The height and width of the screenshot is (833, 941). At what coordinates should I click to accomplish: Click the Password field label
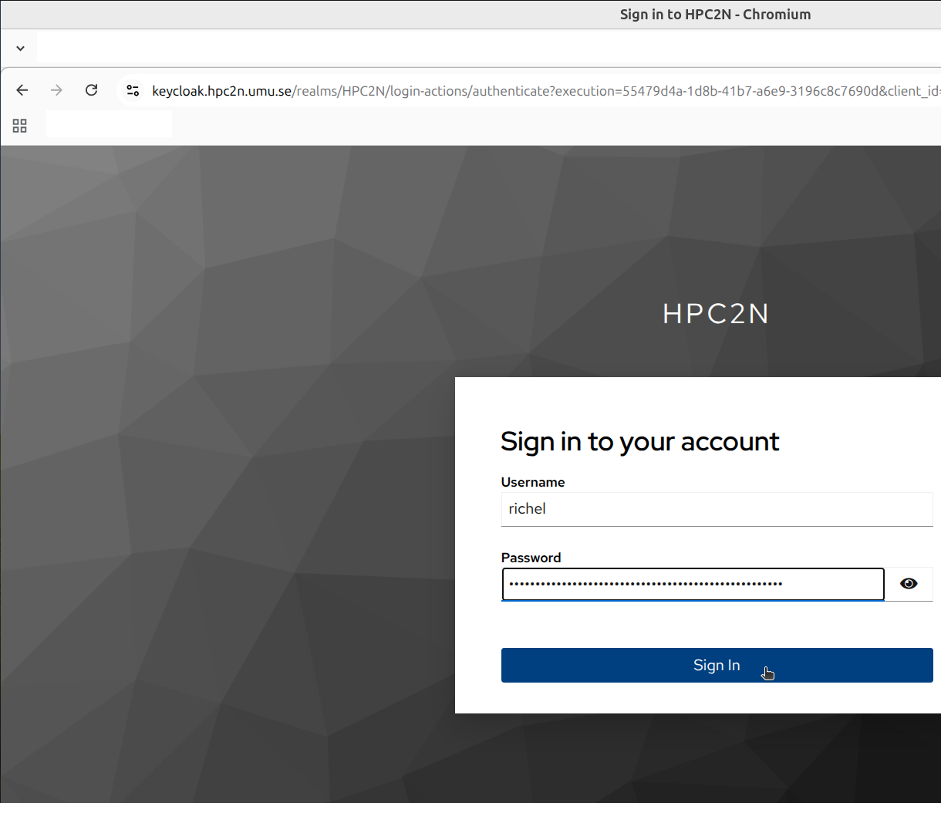pos(531,558)
